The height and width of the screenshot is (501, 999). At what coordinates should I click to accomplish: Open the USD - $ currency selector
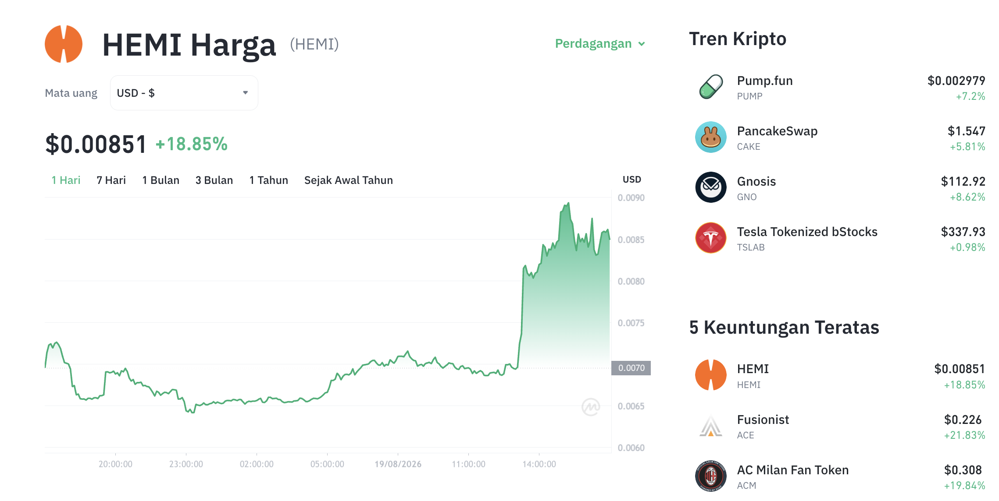184,93
